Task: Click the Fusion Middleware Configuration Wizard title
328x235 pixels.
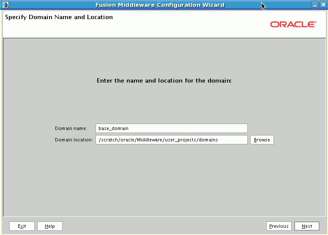Action: (160, 5)
